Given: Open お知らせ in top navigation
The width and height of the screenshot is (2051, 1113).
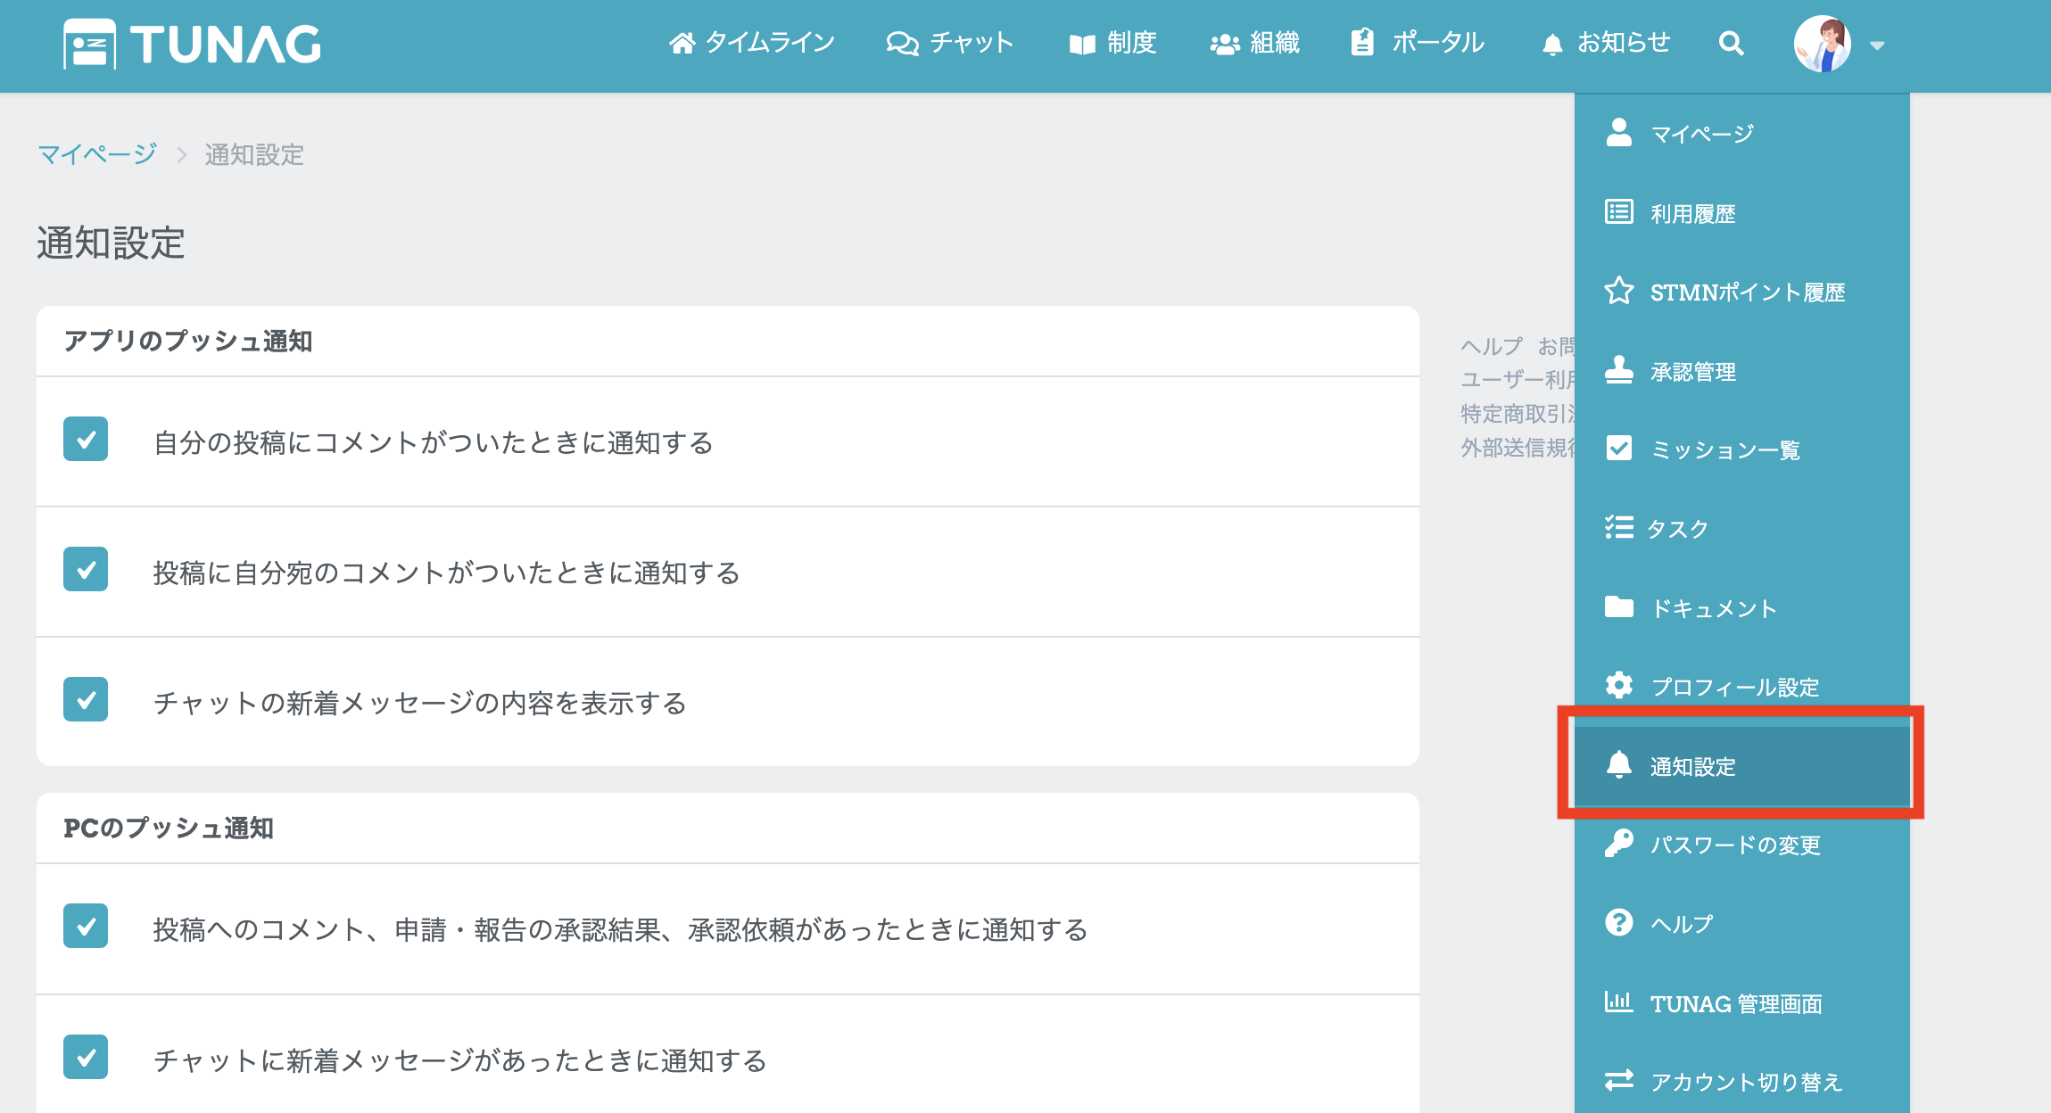Looking at the screenshot, I should pos(1606,43).
